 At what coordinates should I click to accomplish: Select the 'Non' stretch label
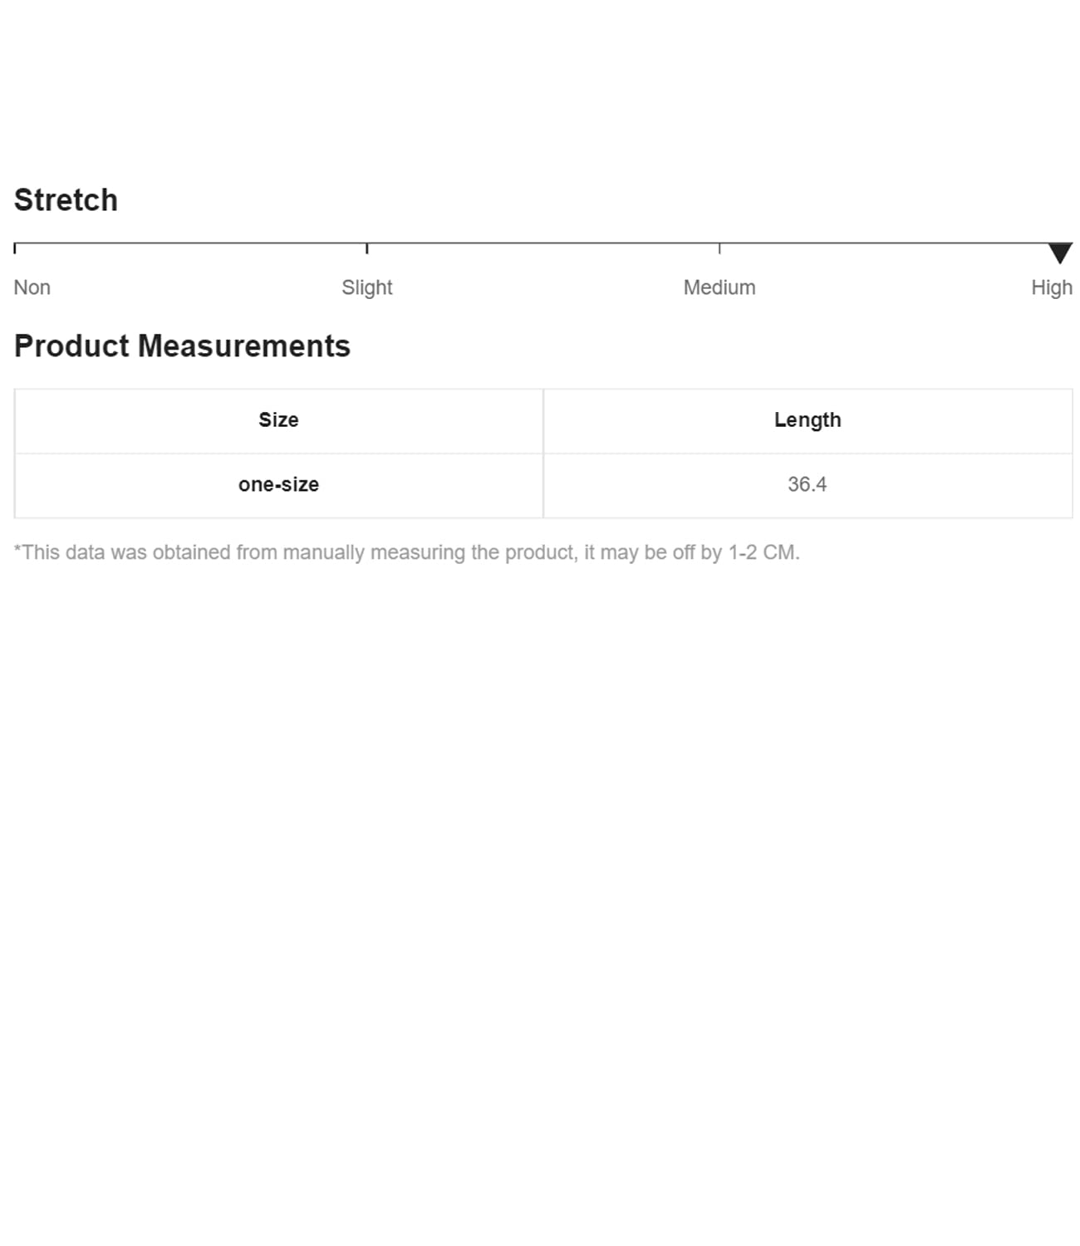tap(32, 287)
